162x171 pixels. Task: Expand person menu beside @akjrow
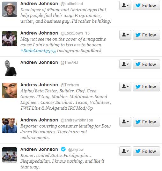[x=125, y=151]
